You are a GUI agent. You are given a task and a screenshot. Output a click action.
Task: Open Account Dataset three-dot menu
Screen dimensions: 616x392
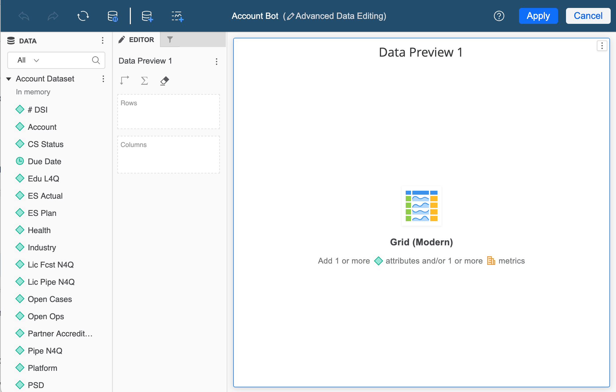(x=103, y=79)
